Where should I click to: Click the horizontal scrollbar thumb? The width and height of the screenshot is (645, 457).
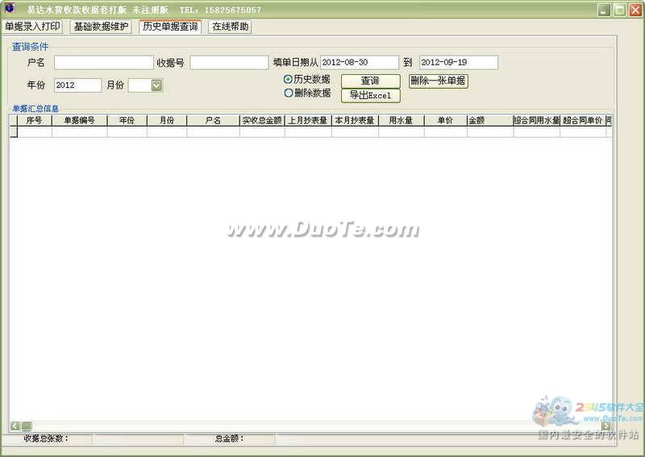coord(27,426)
